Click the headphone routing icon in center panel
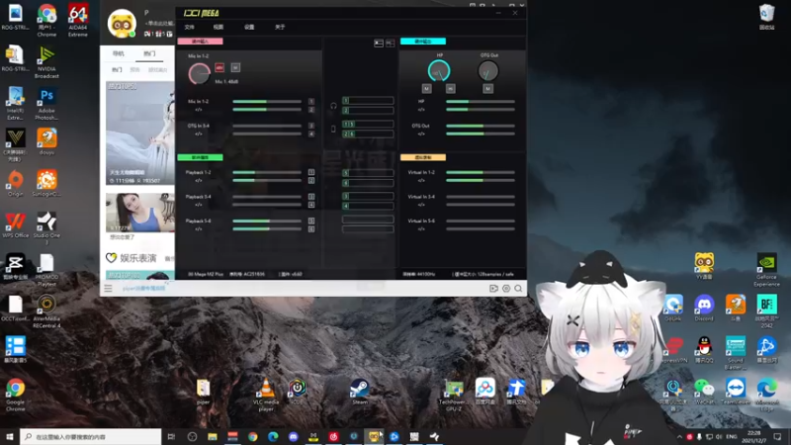Image resolution: width=791 pixels, height=445 pixels. 333,106
